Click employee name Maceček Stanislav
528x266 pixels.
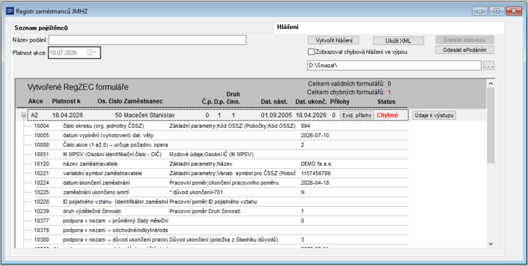point(149,115)
